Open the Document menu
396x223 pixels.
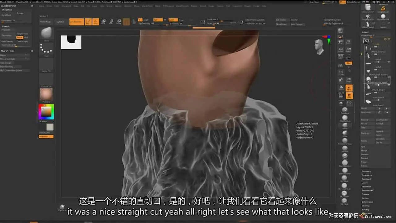[67, 6]
